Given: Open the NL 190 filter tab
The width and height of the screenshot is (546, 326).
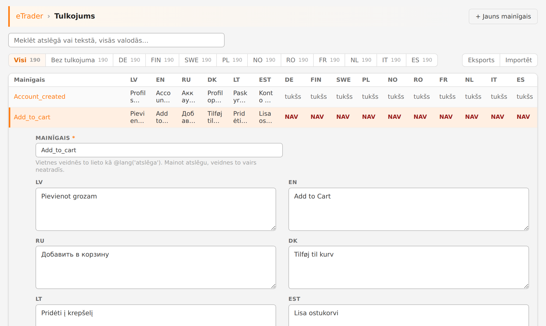Looking at the screenshot, I should (x=361, y=60).
